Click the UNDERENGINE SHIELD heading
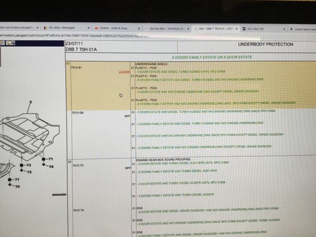316x237 pixels. (151, 64)
